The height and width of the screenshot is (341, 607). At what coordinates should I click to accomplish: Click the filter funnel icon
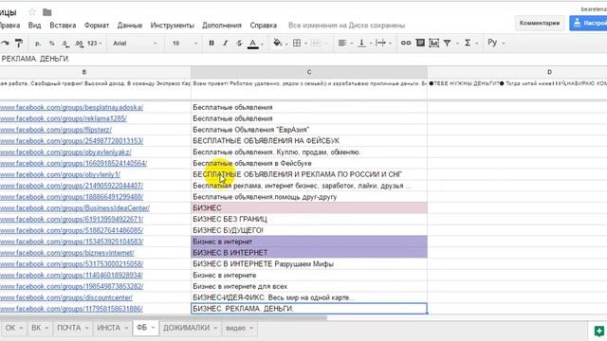pyautogui.click(x=447, y=43)
